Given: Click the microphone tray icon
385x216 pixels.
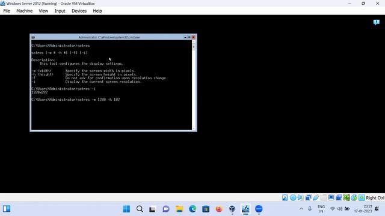Looking at the screenshot, I should pos(310,209).
